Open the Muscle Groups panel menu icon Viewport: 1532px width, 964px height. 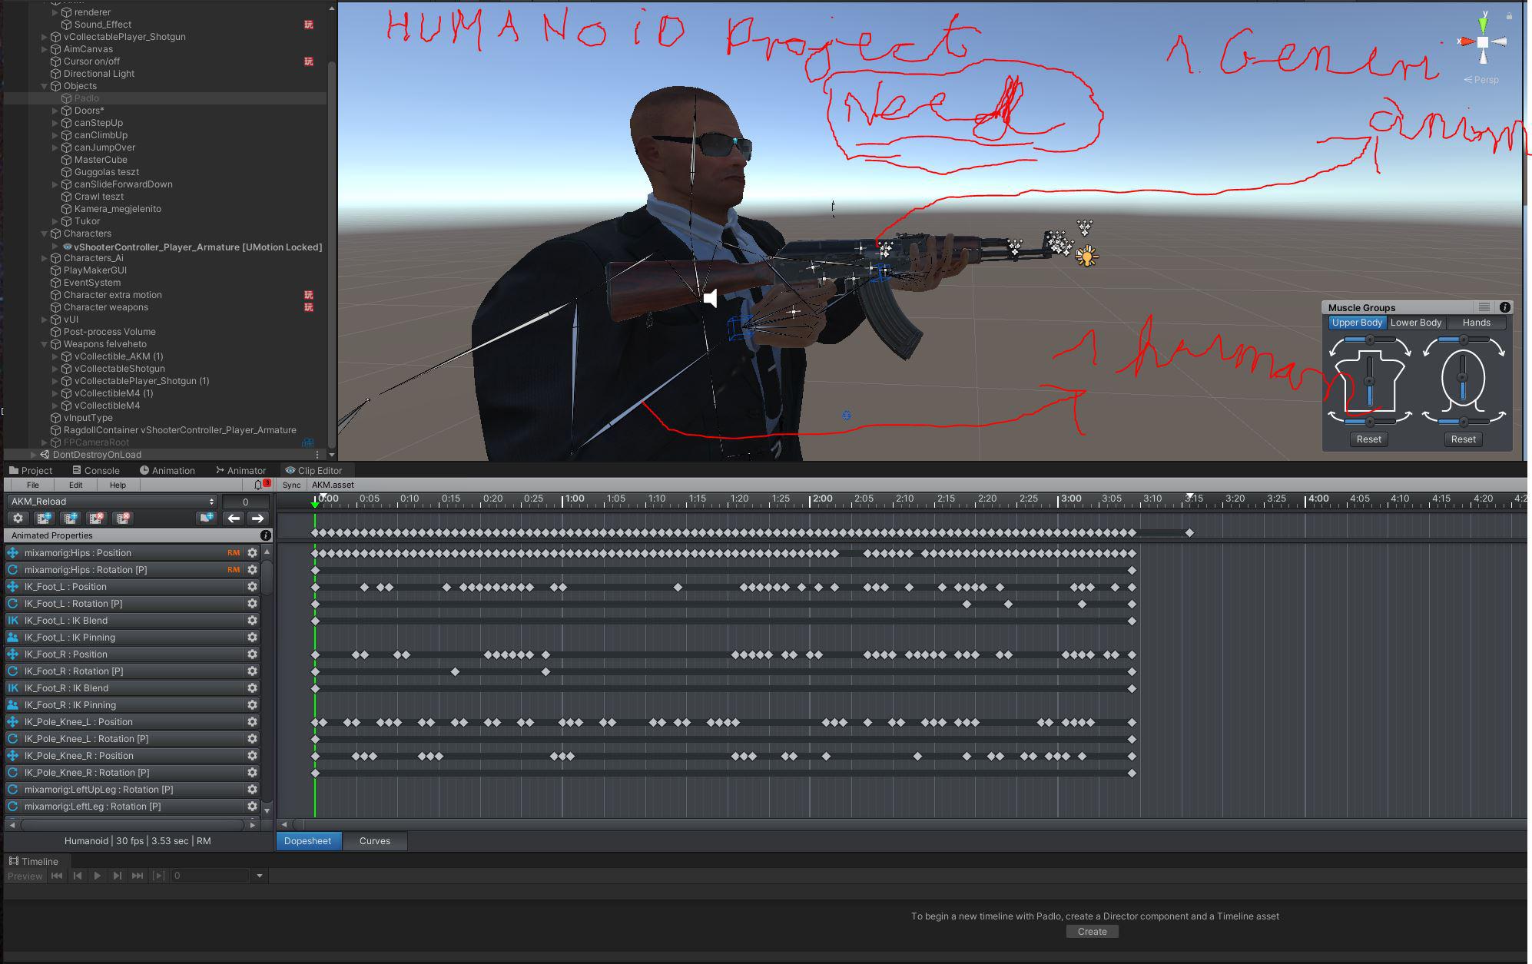pyautogui.click(x=1484, y=307)
